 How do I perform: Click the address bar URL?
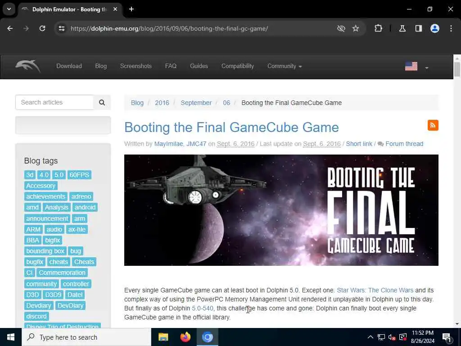point(169,28)
